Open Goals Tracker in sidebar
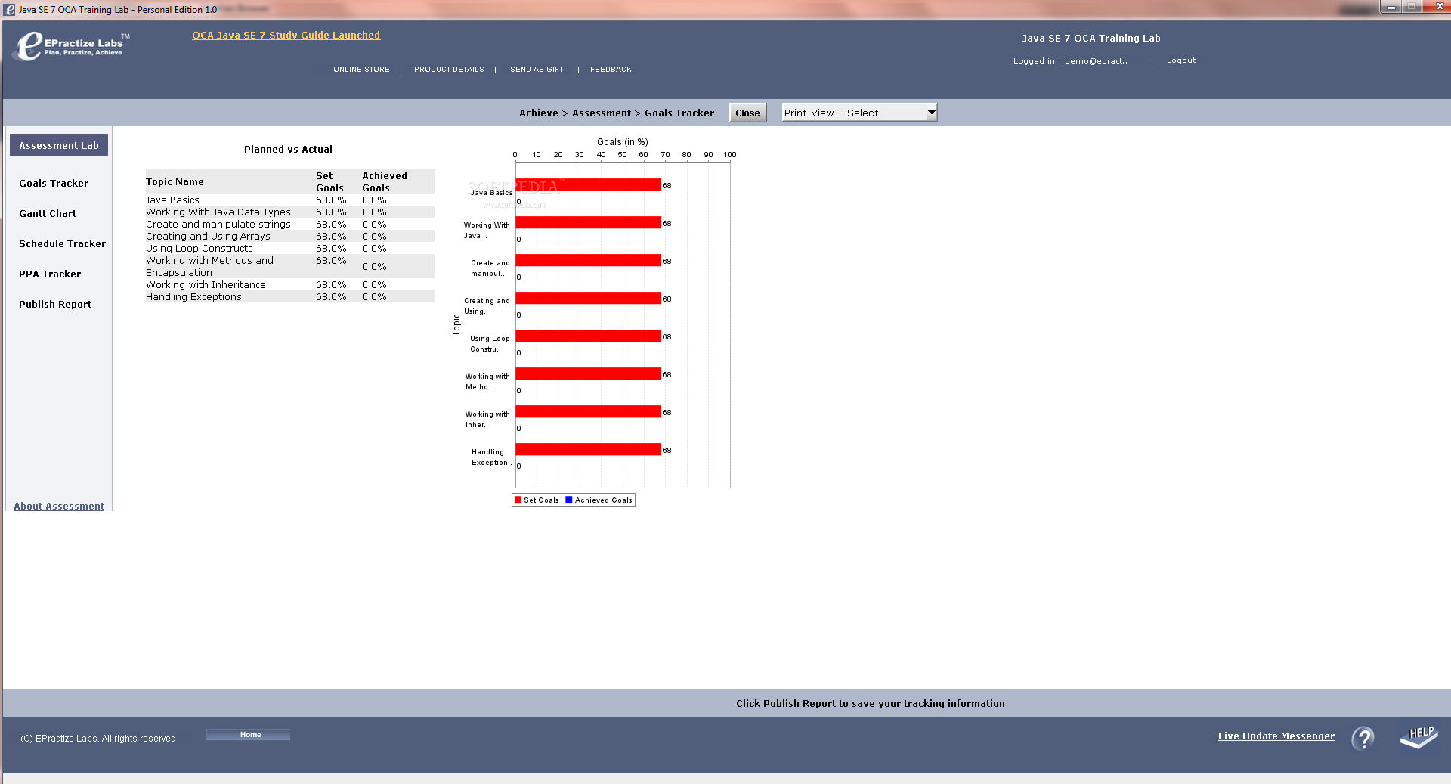The image size is (1451, 784). click(54, 183)
